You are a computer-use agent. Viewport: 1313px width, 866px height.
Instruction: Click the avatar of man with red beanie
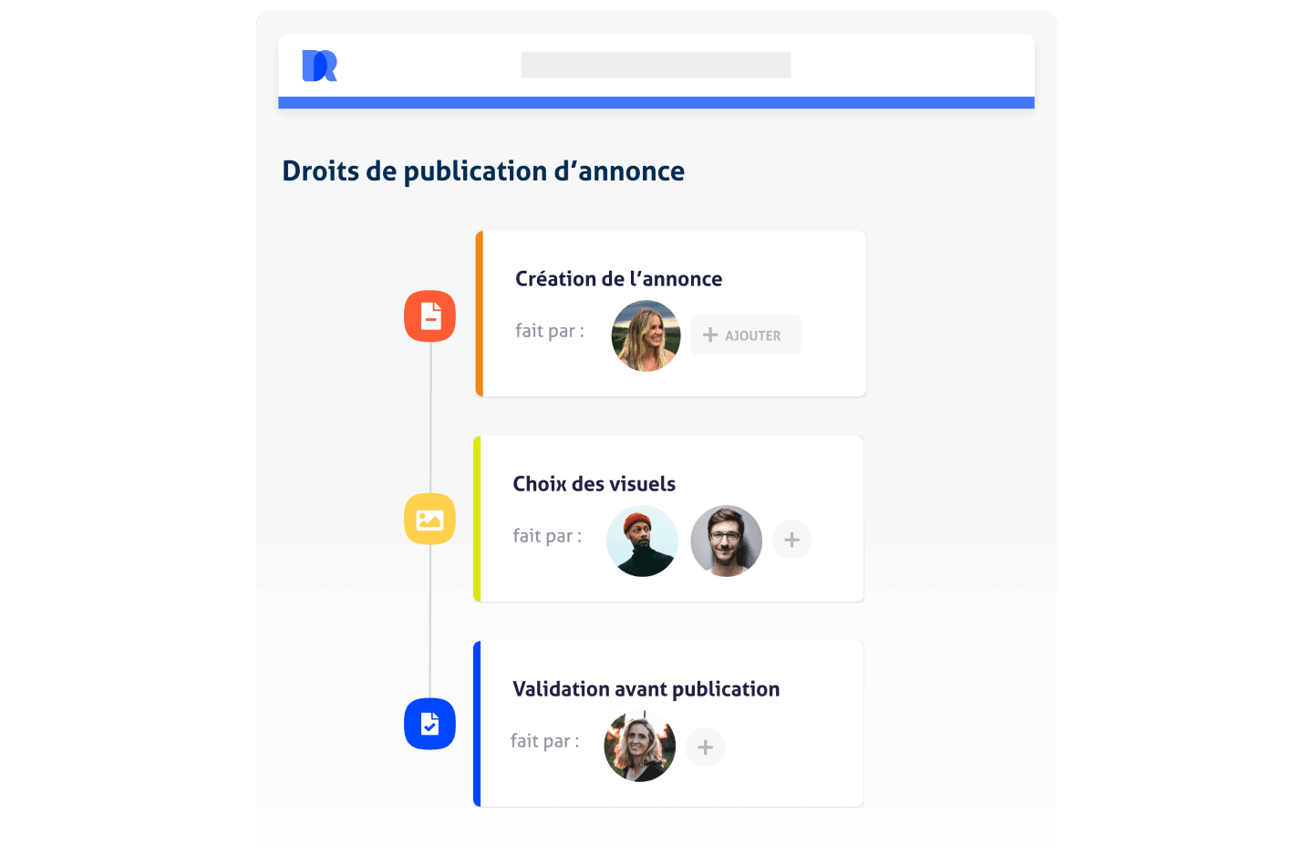click(642, 541)
